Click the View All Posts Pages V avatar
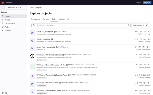Image resolution: width=153 pixels, height=95 pixels. 32,92
